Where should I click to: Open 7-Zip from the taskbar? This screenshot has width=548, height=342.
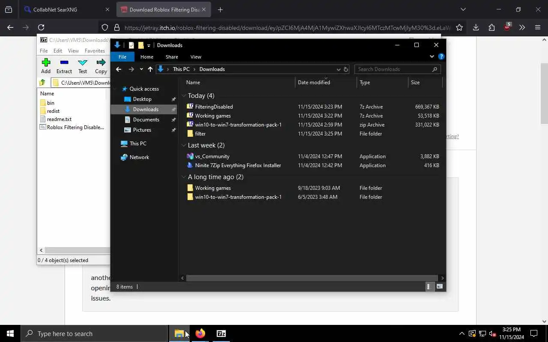[x=221, y=333]
